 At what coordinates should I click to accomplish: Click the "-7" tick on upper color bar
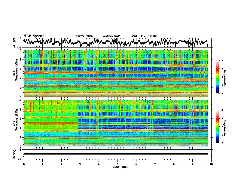point(221,93)
